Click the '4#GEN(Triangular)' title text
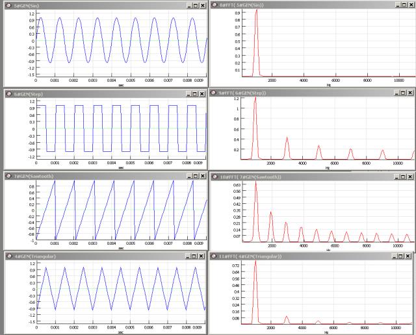This screenshot has width=416, height=335. pos(35,256)
